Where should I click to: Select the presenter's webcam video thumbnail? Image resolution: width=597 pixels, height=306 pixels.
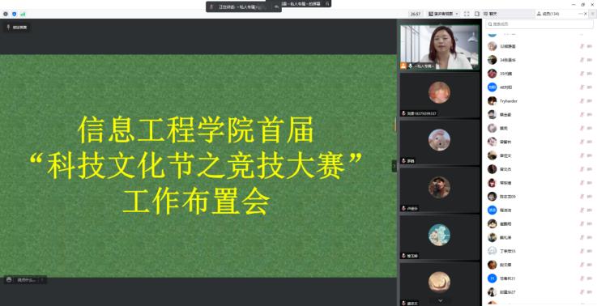point(439,47)
